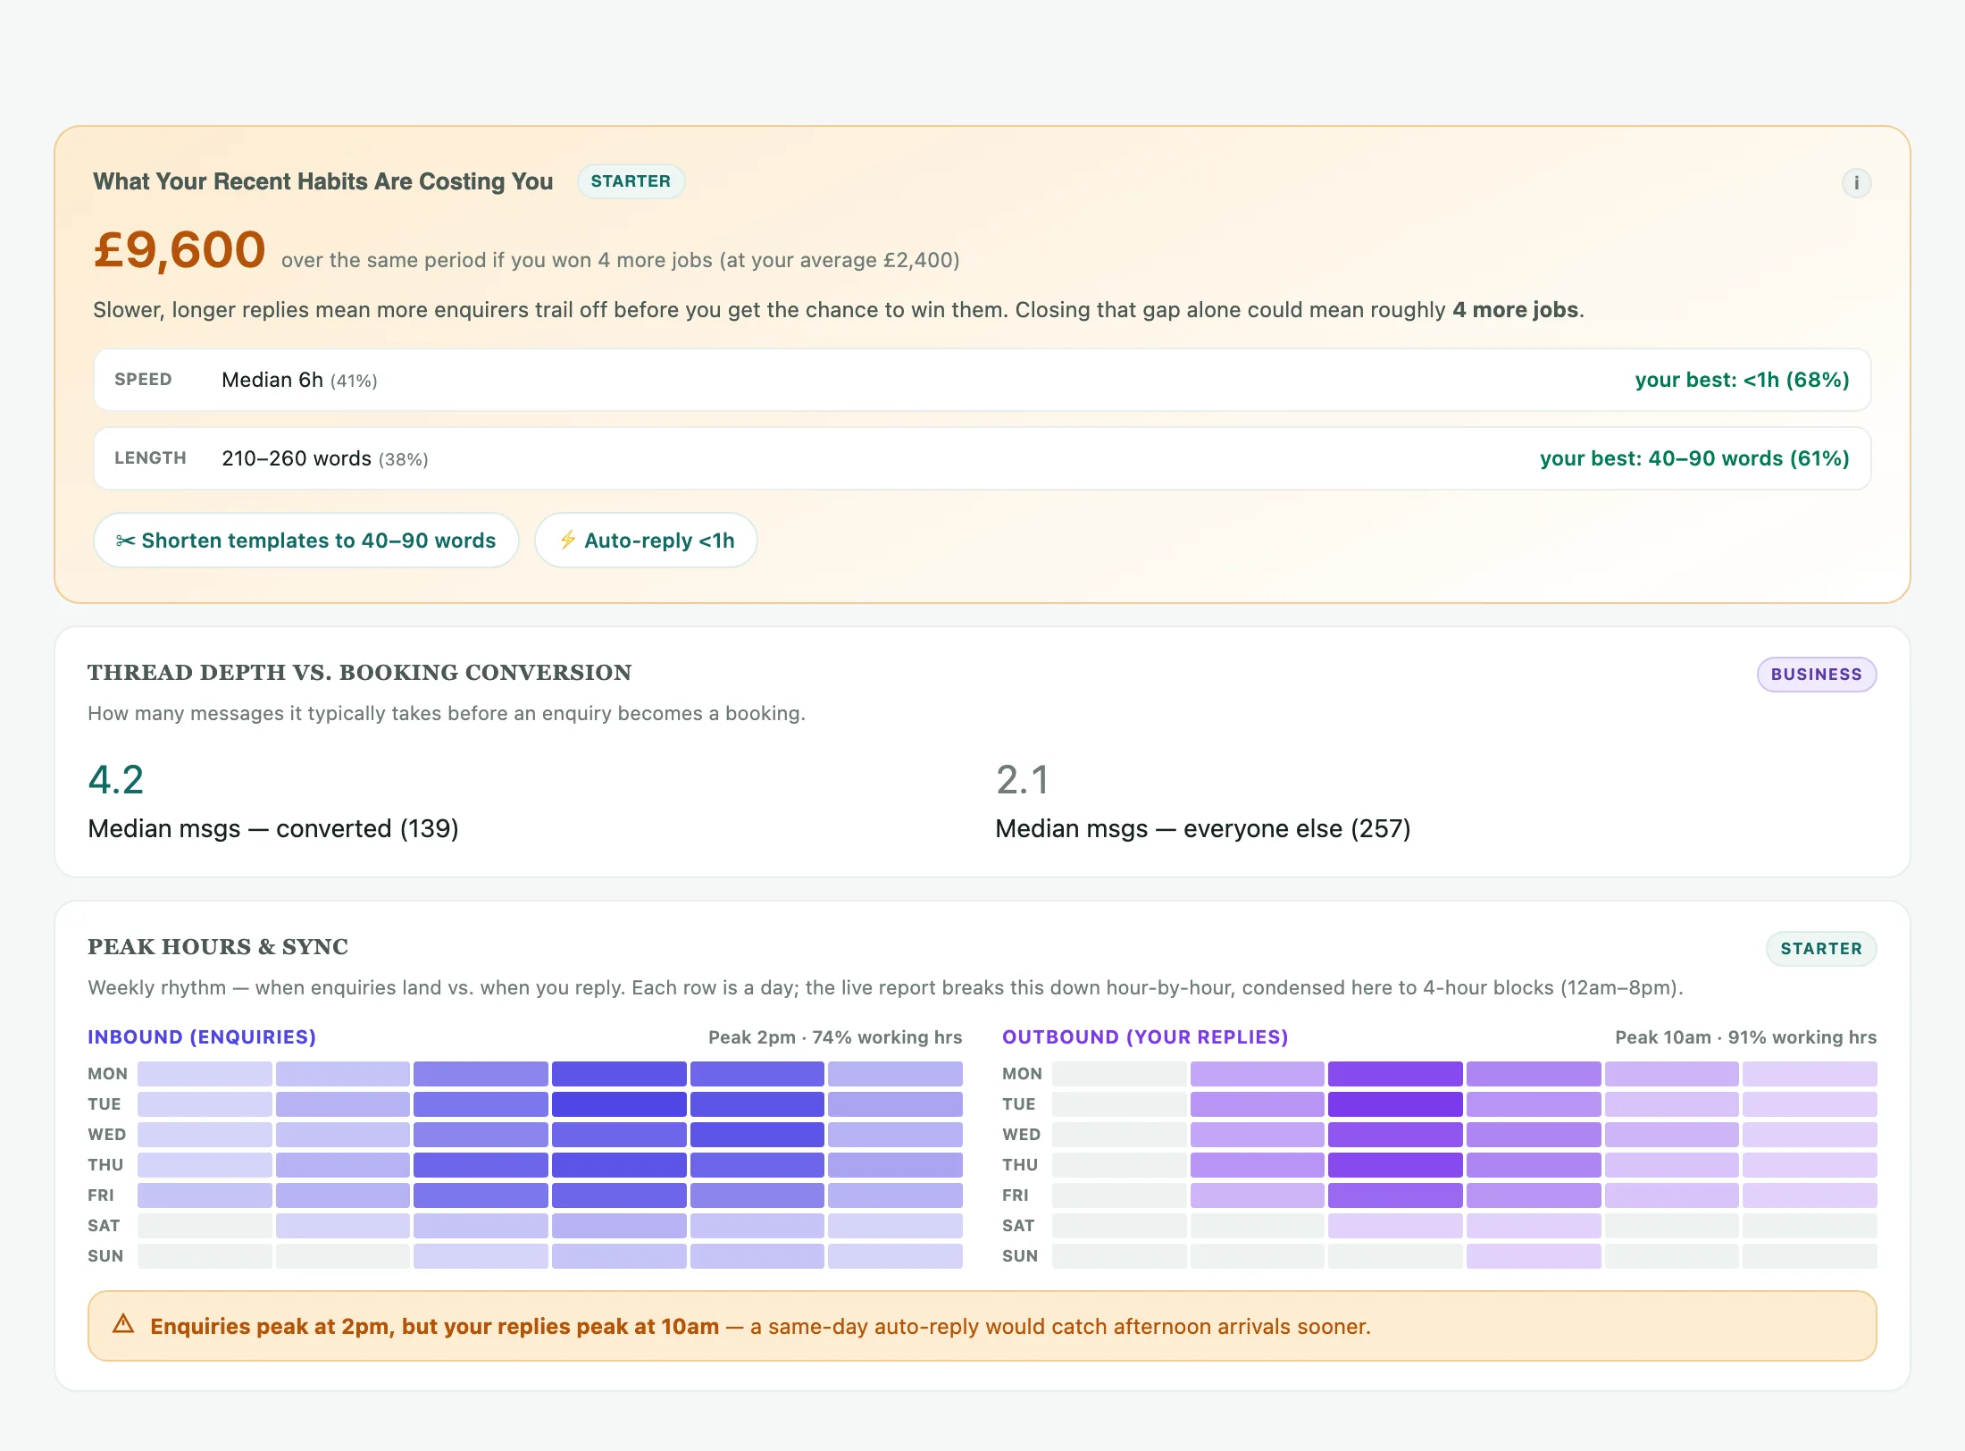The height and width of the screenshot is (1451, 1965).
Task: Click the OUTBOUND (YOUR REPLIES) heading
Action: (x=1145, y=1037)
